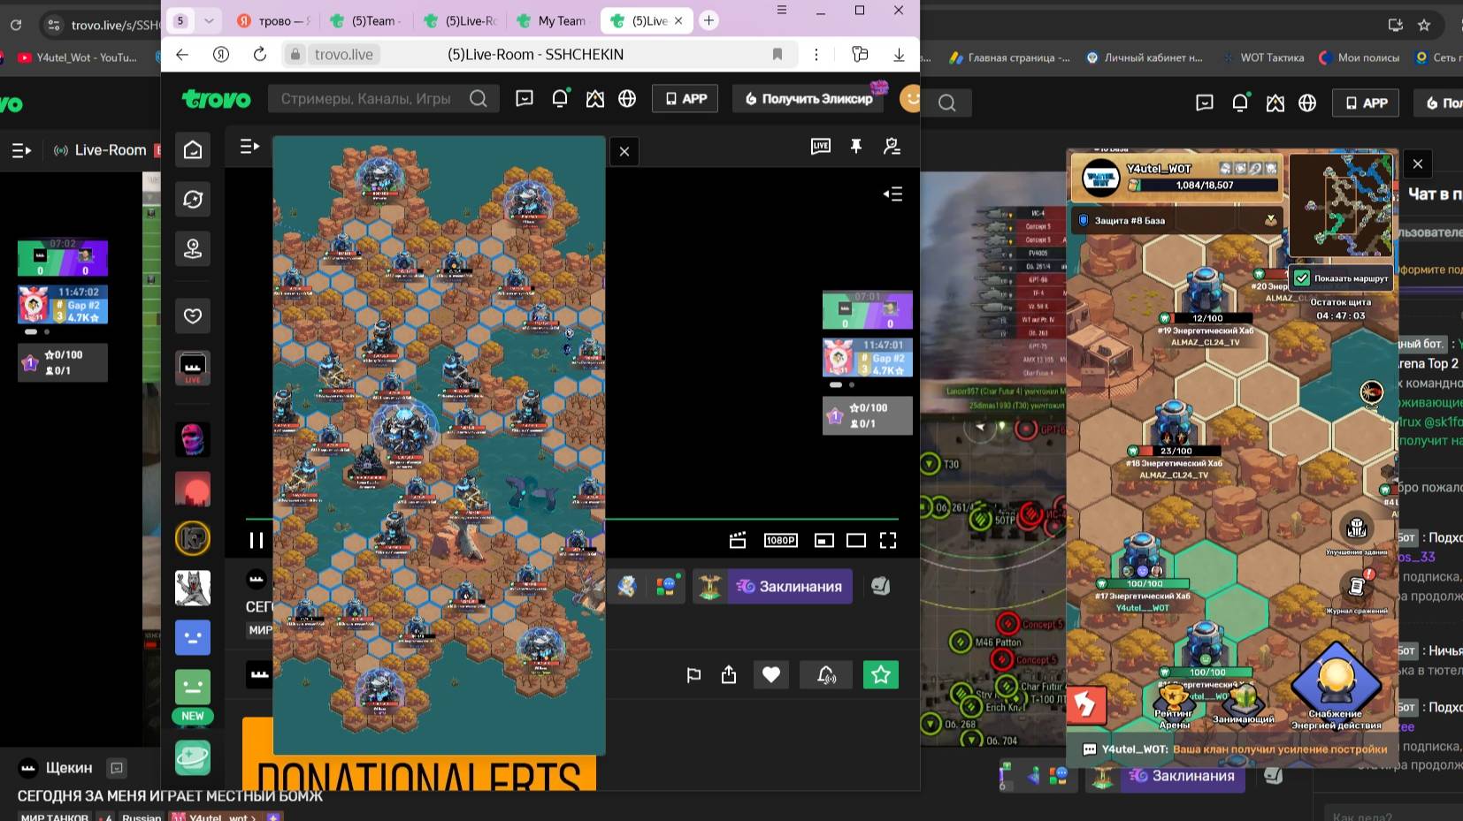Viewport: 1463px width, 821px height.
Task: Switch to the (5)Team browser tab
Action: click(x=368, y=20)
